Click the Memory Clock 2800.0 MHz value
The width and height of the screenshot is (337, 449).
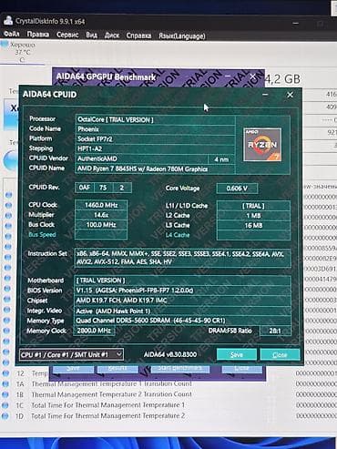tap(95, 331)
